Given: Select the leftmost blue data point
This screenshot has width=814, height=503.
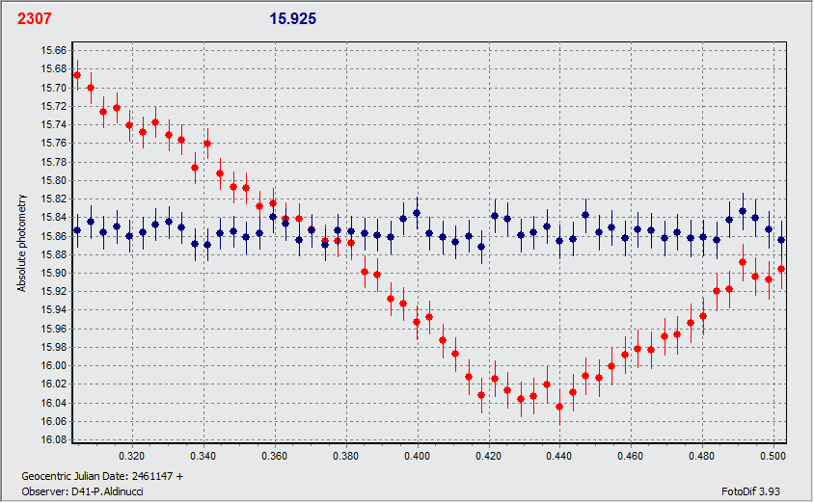Looking at the screenshot, I should pos(77,230).
